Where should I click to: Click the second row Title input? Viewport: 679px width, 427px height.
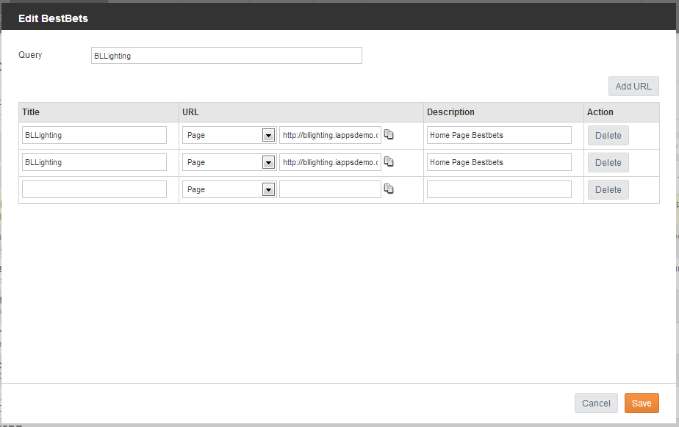point(94,162)
